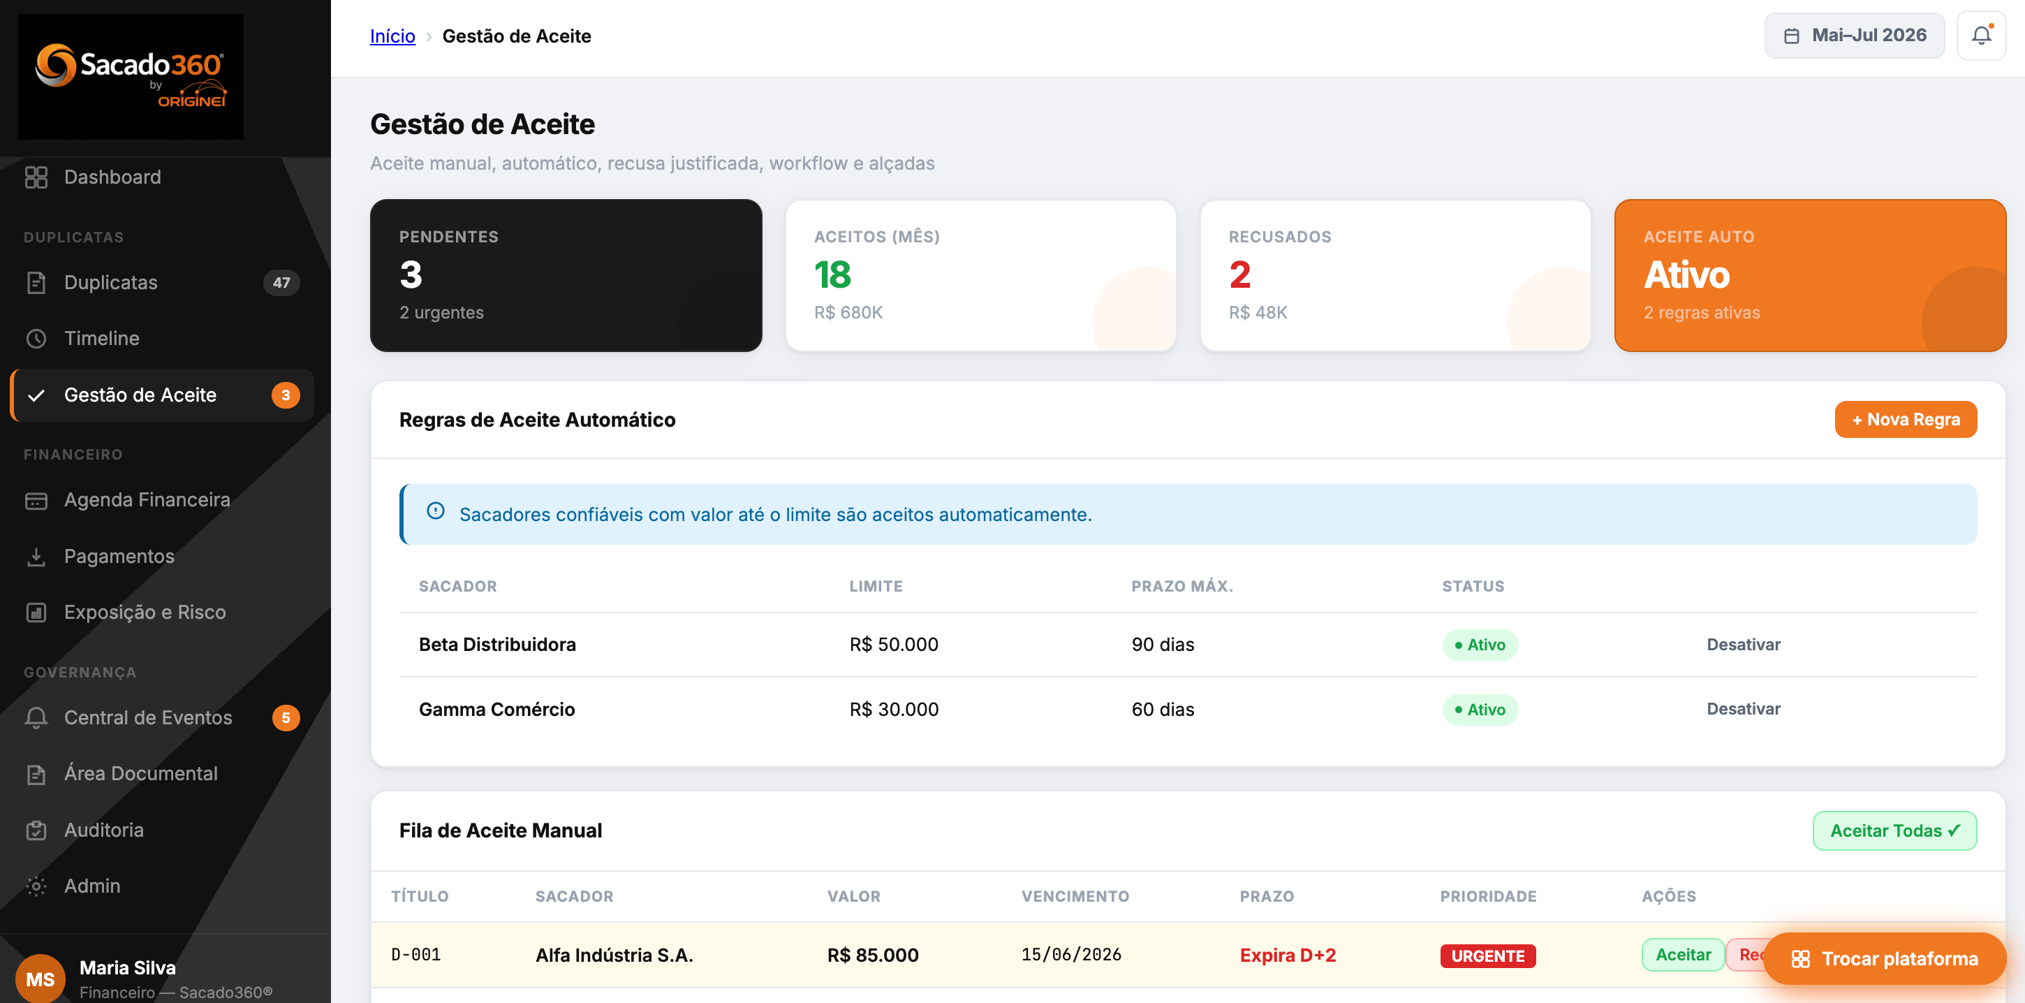The height and width of the screenshot is (1003, 2025).
Task: Click the info icon in the blue notice
Action: coord(436,512)
